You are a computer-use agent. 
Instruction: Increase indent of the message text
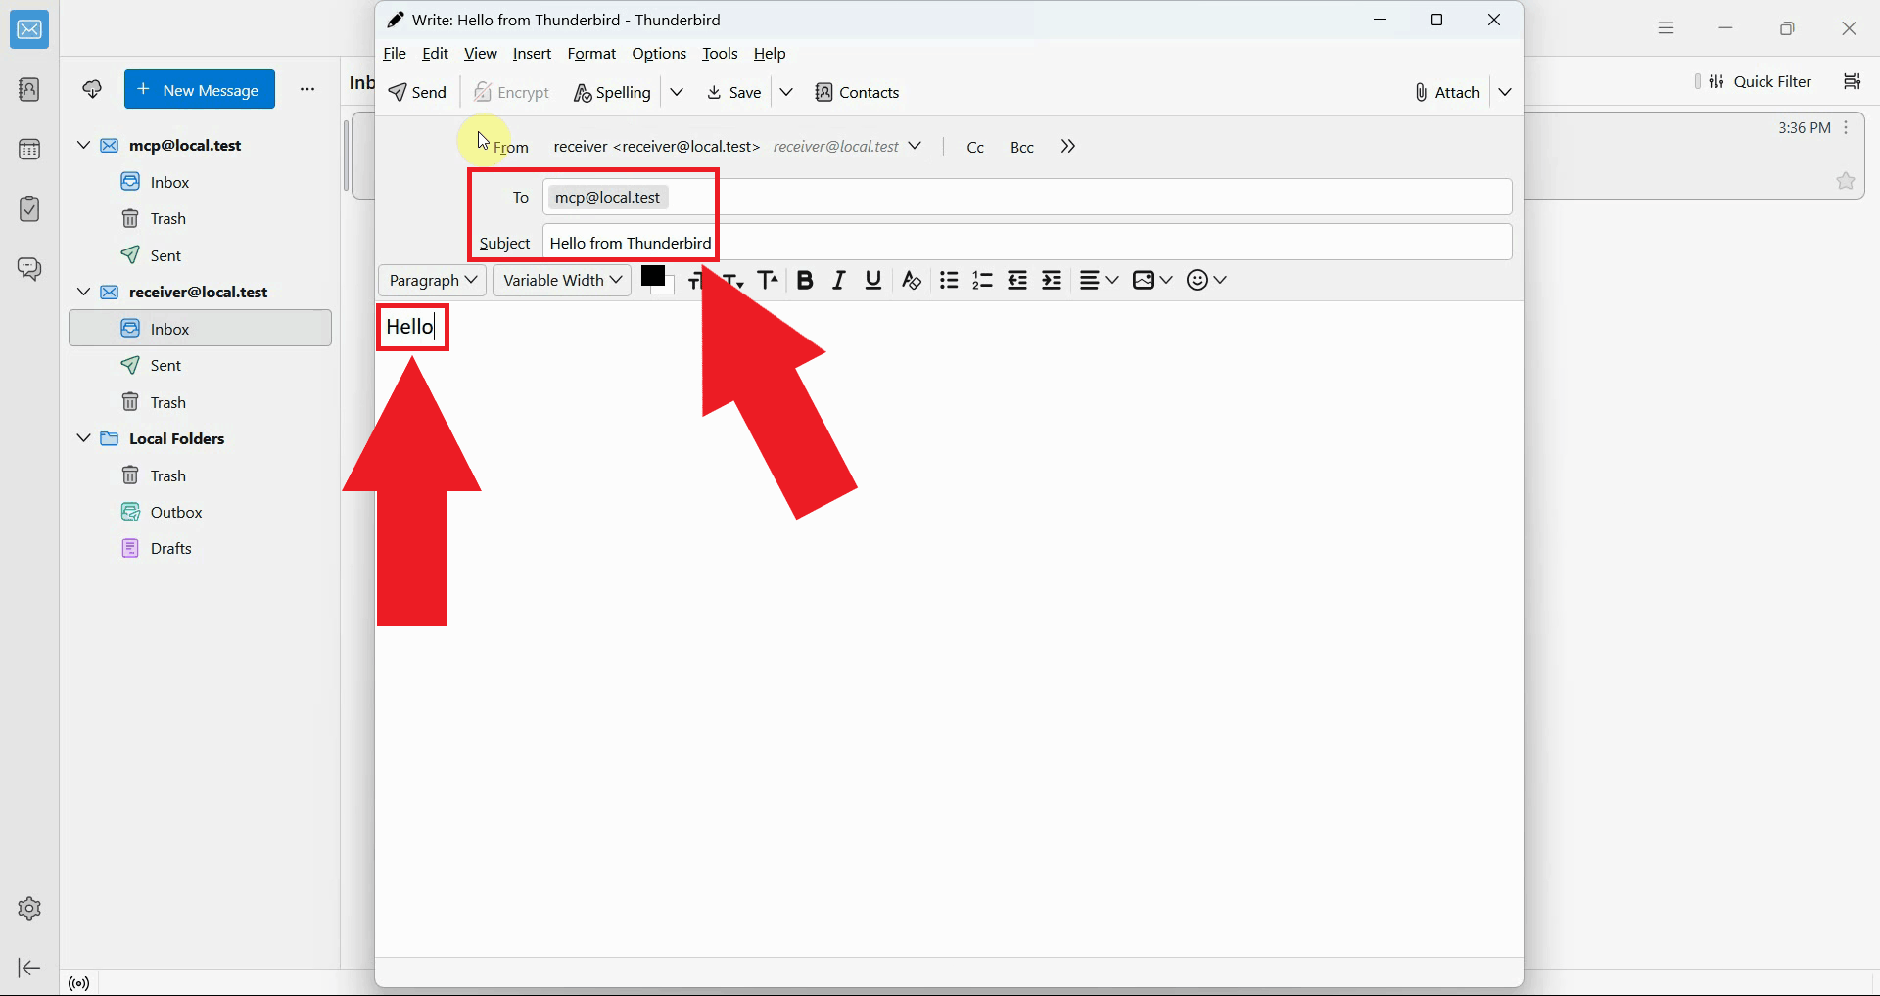[1051, 281]
